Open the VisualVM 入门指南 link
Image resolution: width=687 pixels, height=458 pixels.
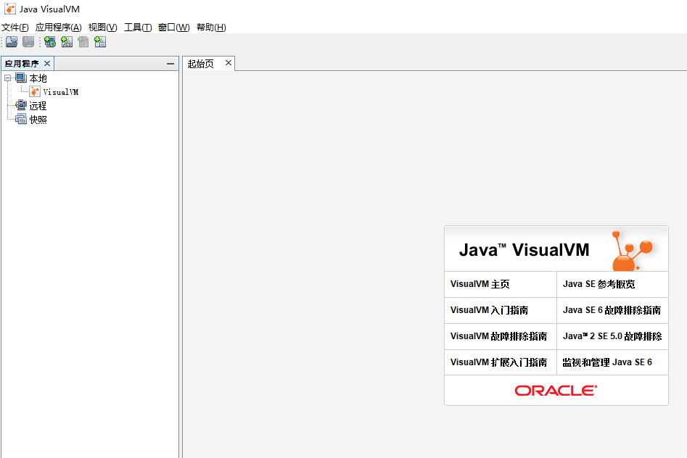click(489, 310)
